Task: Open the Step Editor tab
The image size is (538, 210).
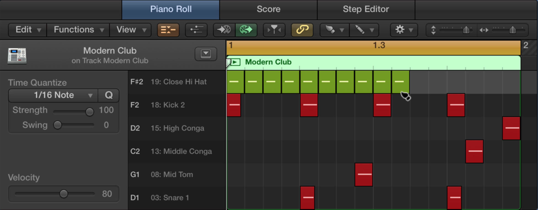Action: tap(366, 9)
